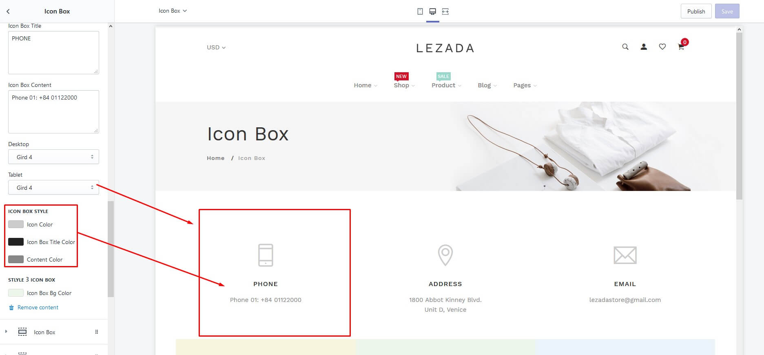Open the Tablet Gird 4 dropdown
This screenshot has width=764, height=355.
[53, 187]
